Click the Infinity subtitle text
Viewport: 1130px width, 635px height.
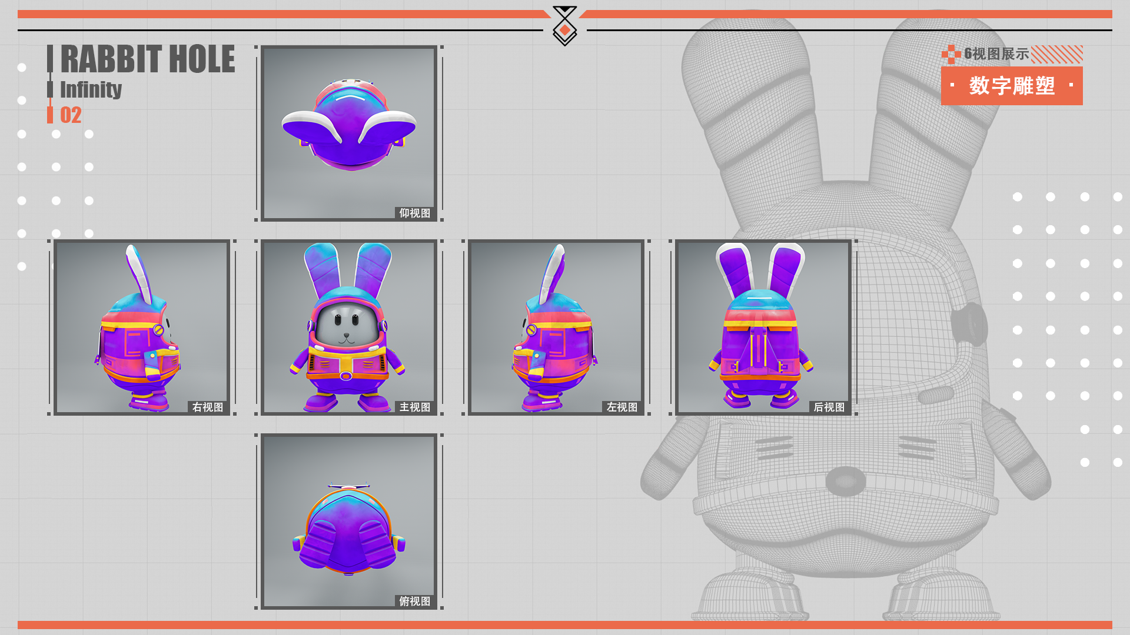click(91, 89)
